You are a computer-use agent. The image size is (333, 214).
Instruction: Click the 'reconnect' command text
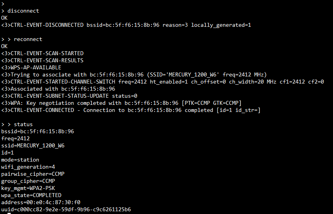click(x=28, y=39)
